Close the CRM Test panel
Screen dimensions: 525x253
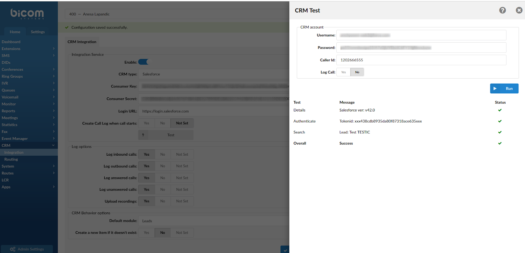point(519,10)
